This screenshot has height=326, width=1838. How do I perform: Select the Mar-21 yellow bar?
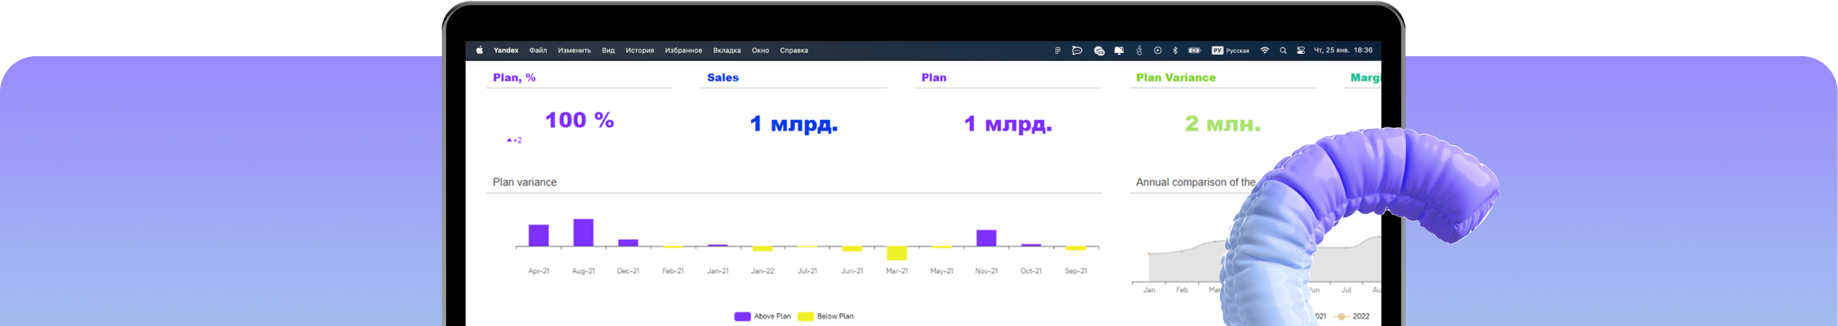(x=897, y=253)
